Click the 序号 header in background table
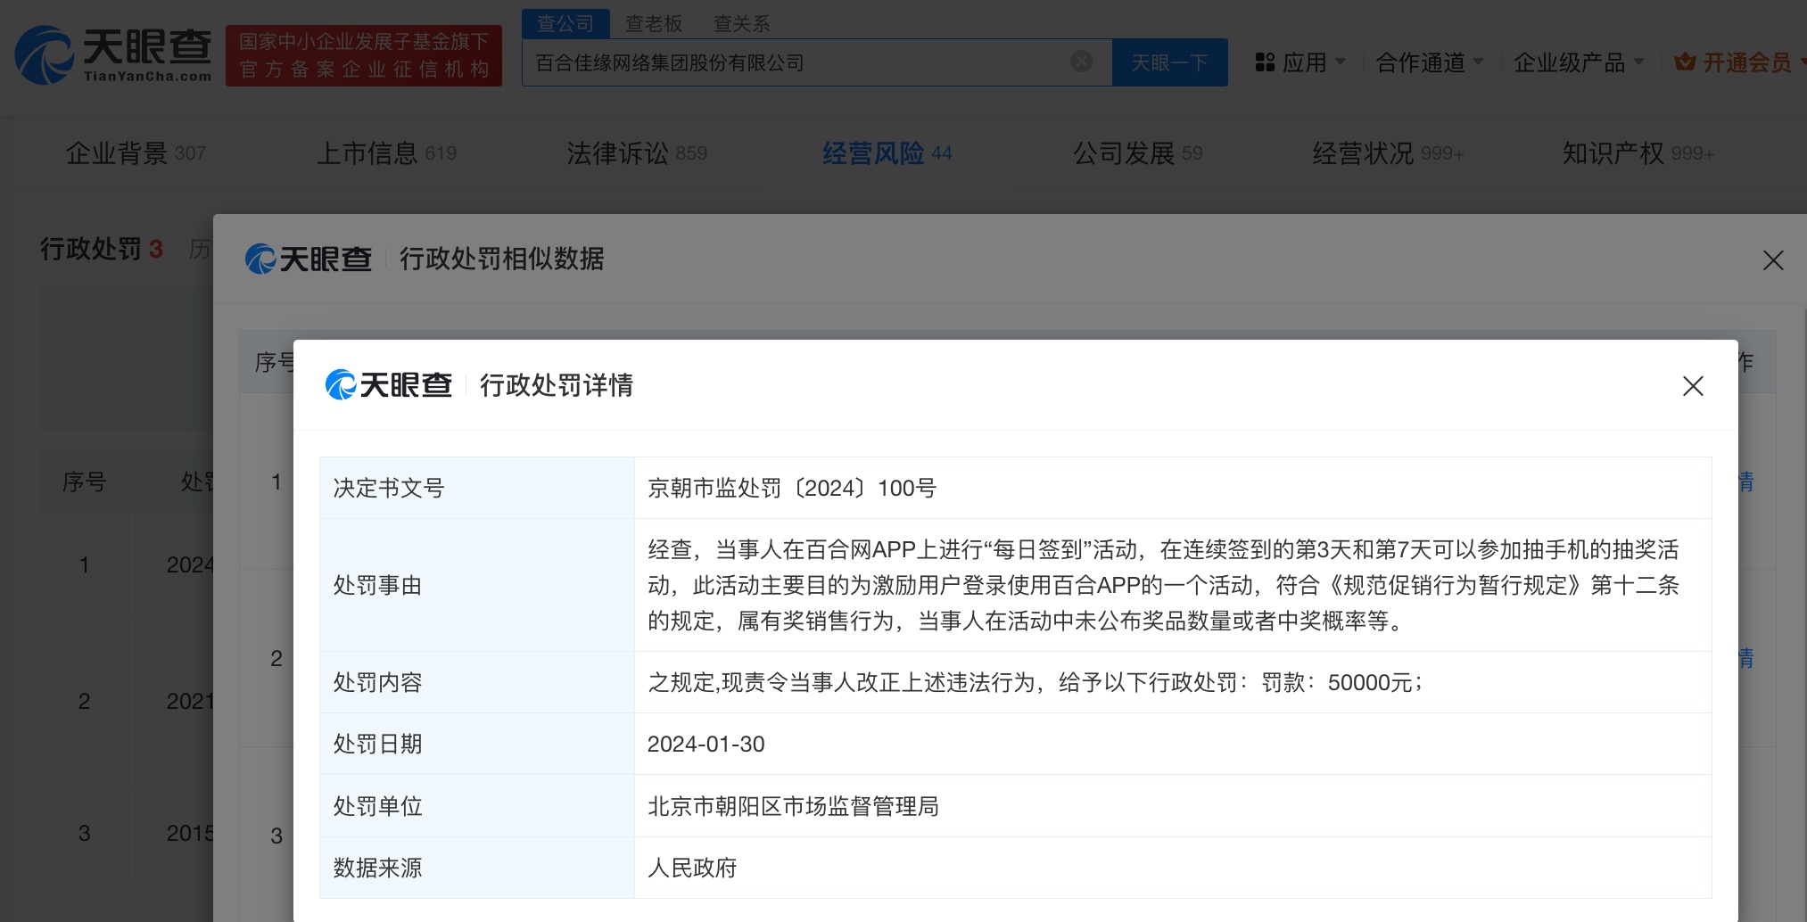Viewport: 1807px width, 922px height. (x=84, y=482)
